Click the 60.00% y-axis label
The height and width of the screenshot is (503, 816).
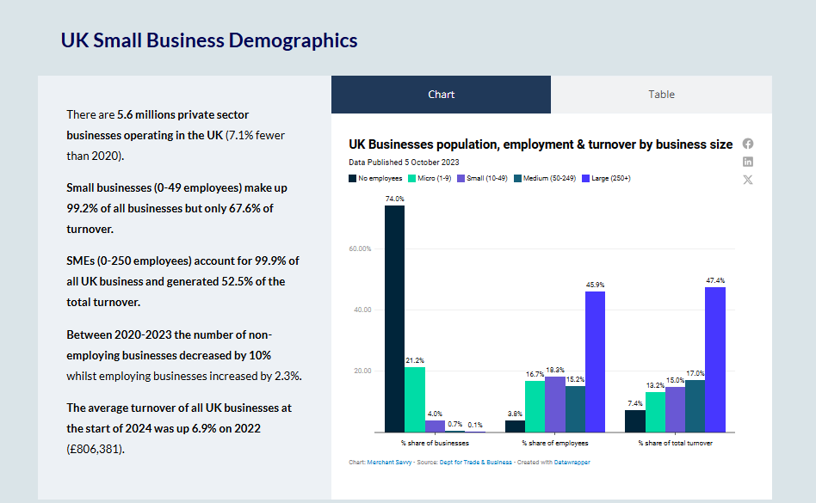pyautogui.click(x=360, y=248)
